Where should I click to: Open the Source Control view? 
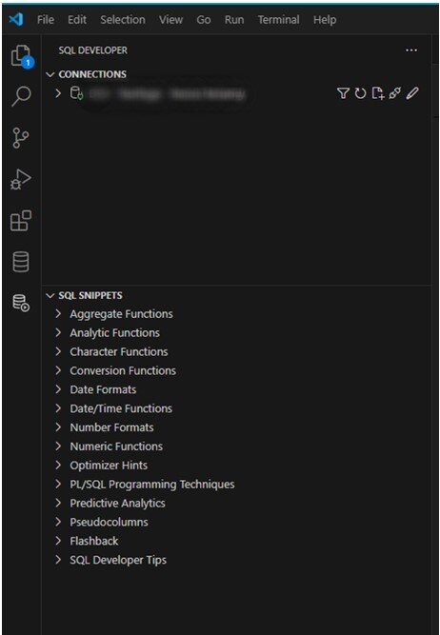pyautogui.click(x=21, y=138)
